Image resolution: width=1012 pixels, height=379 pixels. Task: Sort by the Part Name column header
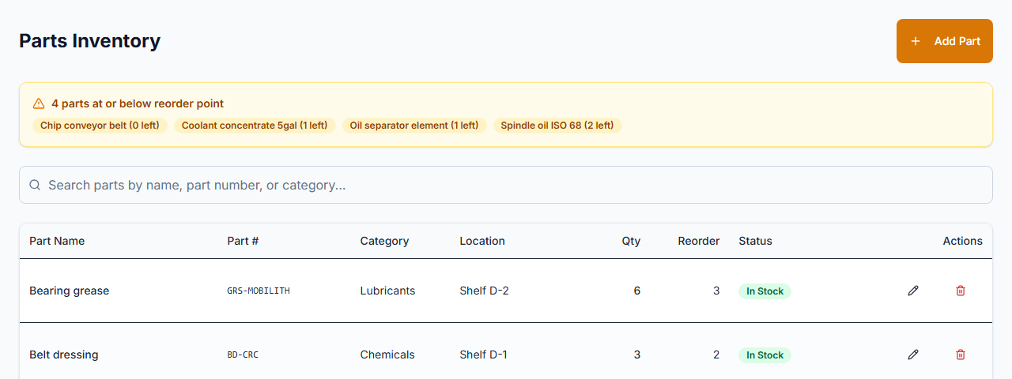pyautogui.click(x=57, y=241)
